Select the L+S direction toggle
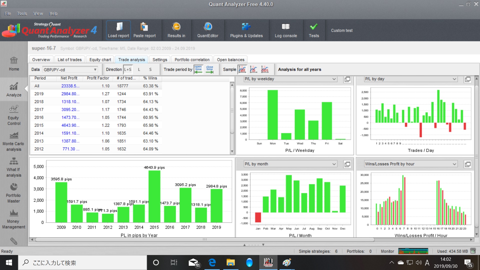 pos(128,69)
